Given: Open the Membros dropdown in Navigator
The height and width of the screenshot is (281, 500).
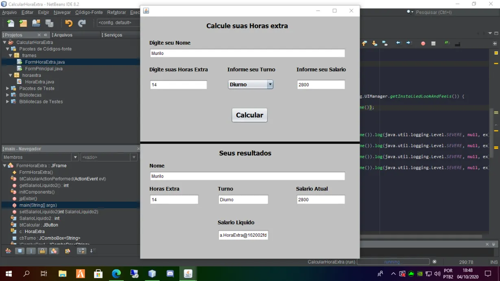Looking at the screenshot, I should (x=40, y=157).
